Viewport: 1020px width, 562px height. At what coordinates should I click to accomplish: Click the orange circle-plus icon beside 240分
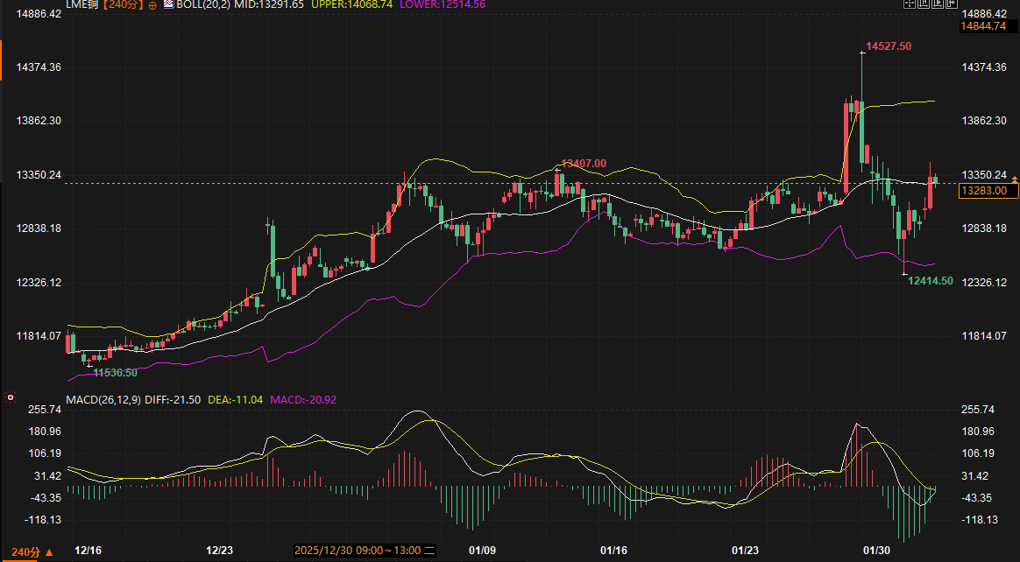point(153,5)
